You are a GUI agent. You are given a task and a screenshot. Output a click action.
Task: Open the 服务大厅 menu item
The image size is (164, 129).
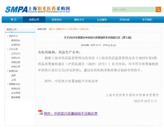pyautogui.click(x=79, y=20)
